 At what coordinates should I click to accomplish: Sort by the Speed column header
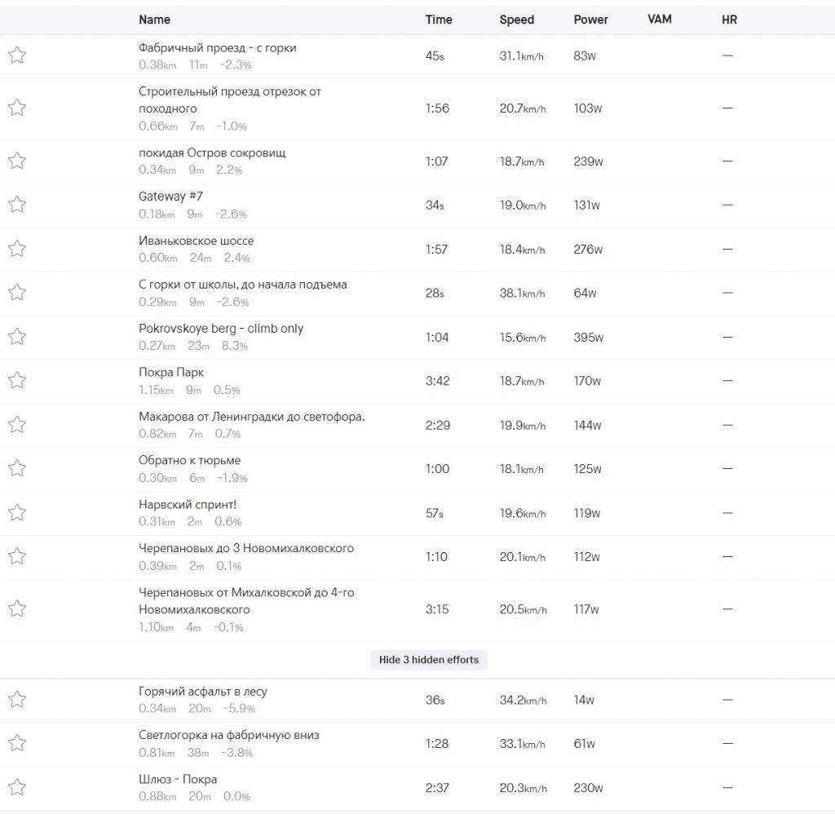[516, 20]
